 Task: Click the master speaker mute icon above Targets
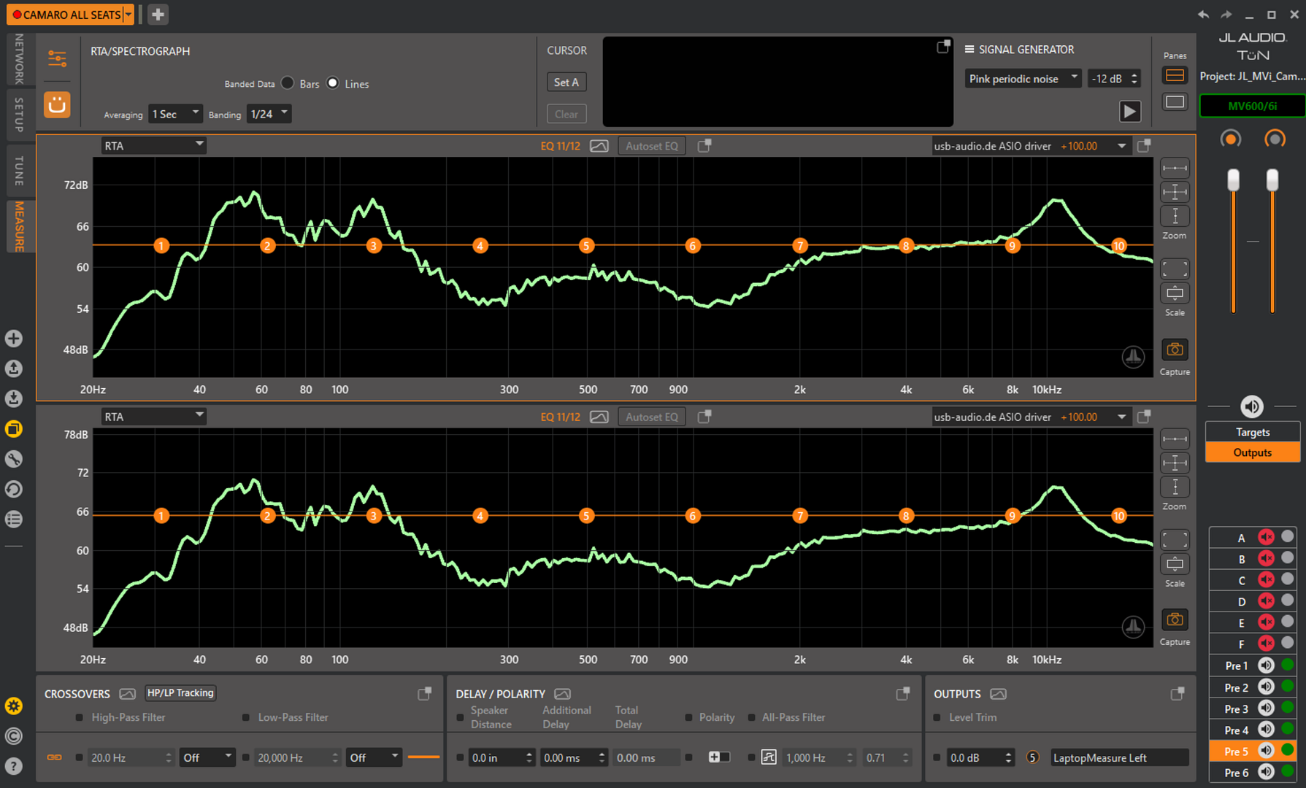tap(1251, 406)
